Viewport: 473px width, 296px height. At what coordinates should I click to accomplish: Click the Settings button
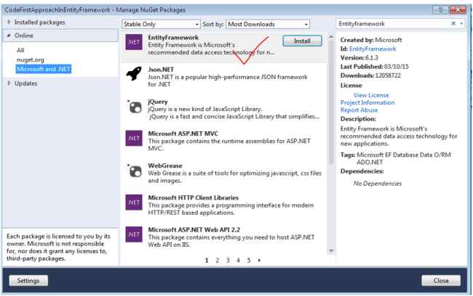(28, 281)
